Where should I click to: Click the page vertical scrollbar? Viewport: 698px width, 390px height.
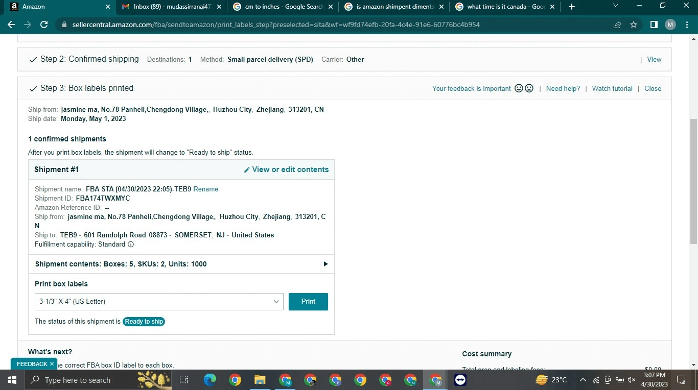pos(693,179)
